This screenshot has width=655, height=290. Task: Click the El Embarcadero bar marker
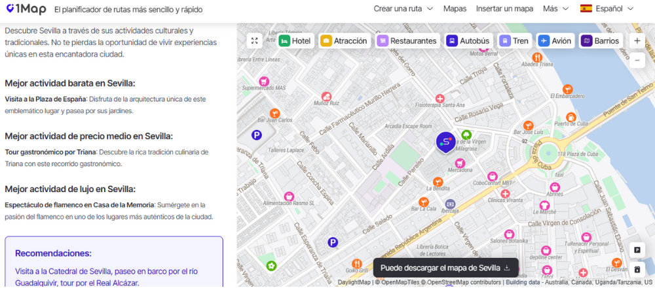(567, 89)
